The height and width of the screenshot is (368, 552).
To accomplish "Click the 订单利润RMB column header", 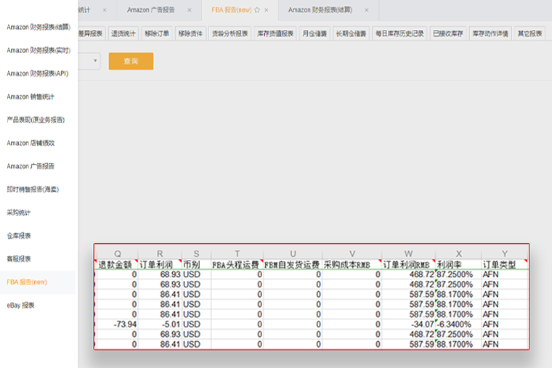I will point(407,265).
